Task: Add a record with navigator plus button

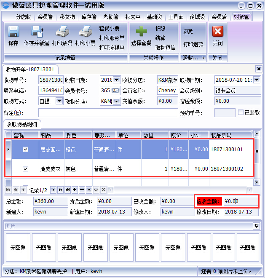Action: click(x=75, y=190)
